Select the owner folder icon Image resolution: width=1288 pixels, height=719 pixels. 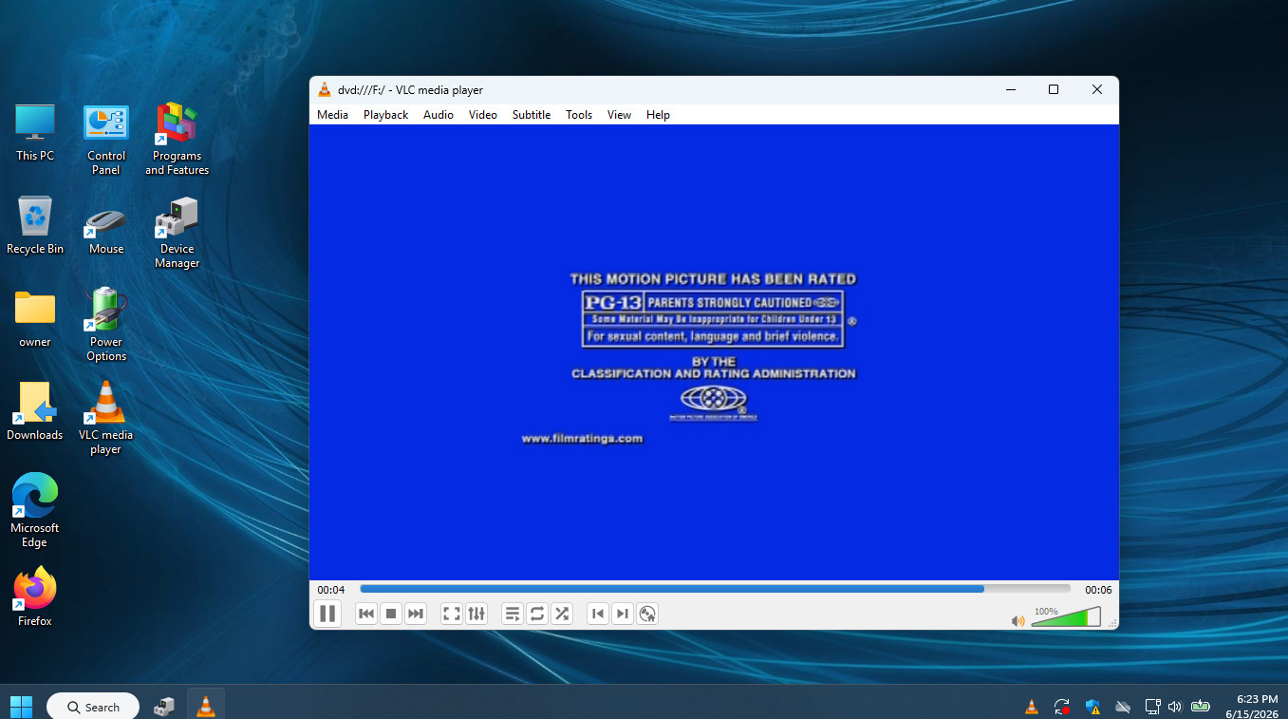click(x=35, y=319)
